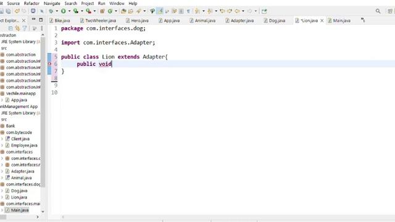
Task: Open dropdown arrow next to Run button
Action: point(69,11)
